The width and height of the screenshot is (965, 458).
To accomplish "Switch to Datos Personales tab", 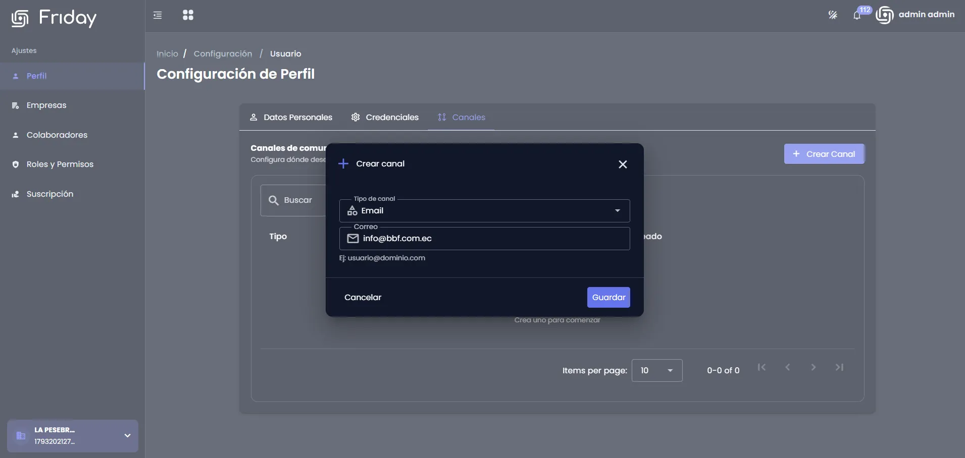I will [291, 117].
